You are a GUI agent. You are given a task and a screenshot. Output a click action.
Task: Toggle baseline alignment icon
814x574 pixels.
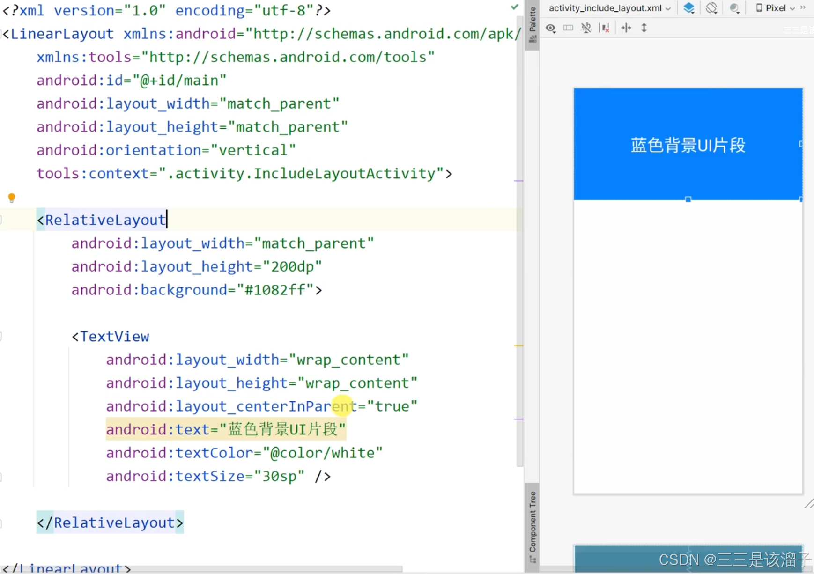coord(586,28)
